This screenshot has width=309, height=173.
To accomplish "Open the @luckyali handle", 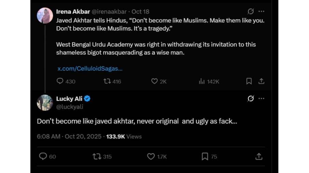I will 70,107.
